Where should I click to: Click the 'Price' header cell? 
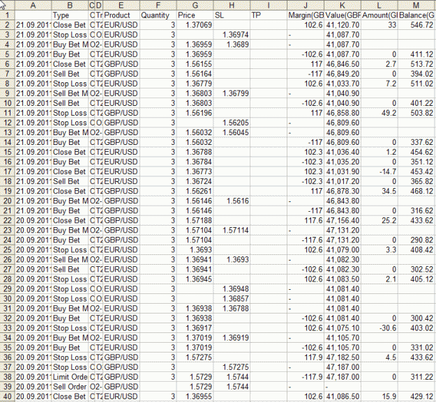[x=195, y=15]
